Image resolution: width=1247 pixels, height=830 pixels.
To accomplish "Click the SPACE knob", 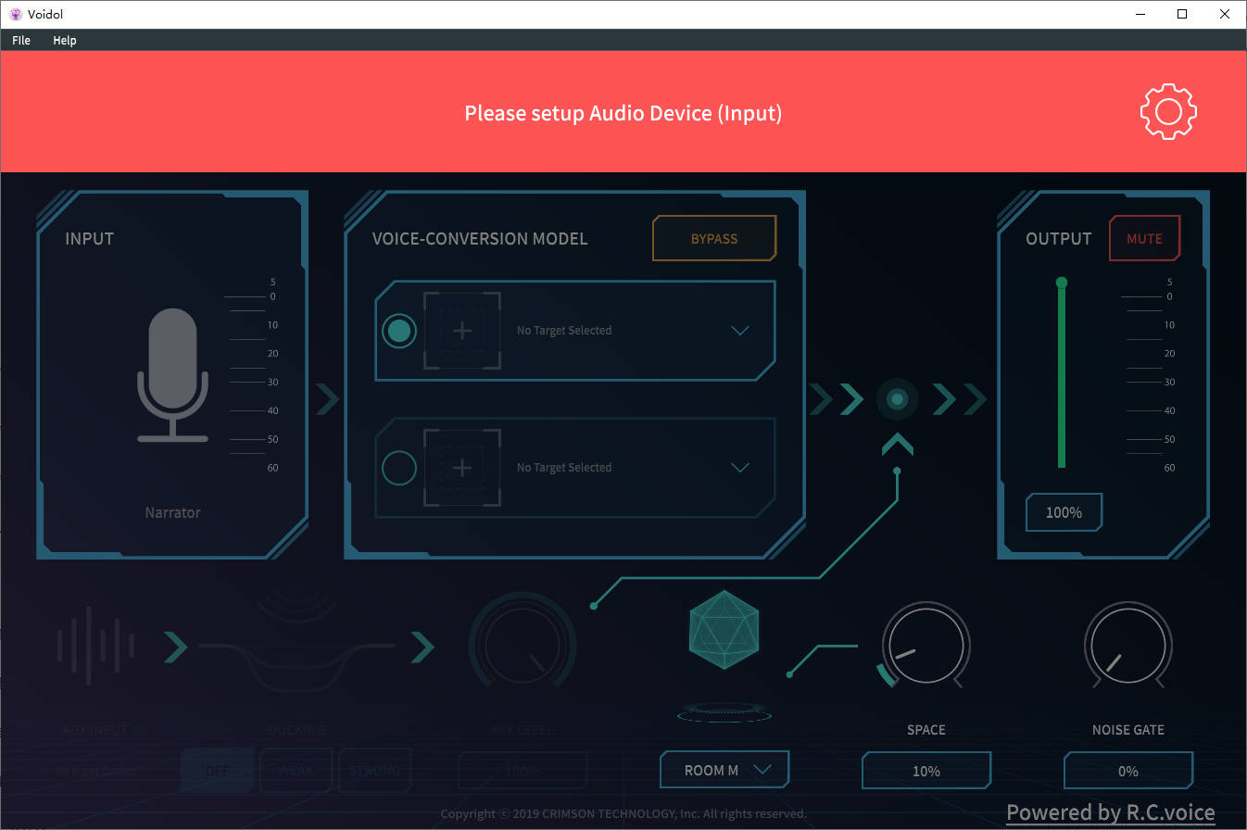I will pyautogui.click(x=926, y=646).
